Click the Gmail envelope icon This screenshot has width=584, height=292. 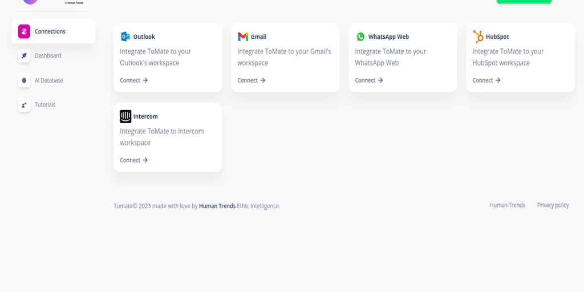click(243, 36)
